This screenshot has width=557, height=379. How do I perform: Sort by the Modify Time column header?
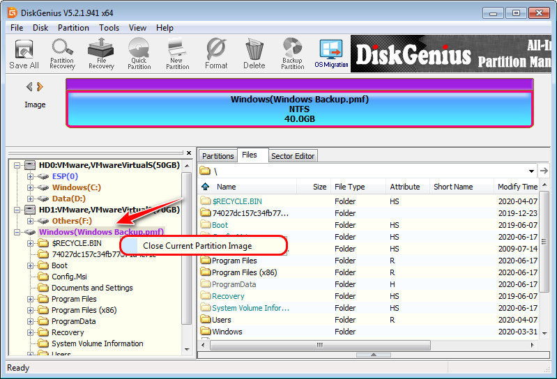point(517,187)
